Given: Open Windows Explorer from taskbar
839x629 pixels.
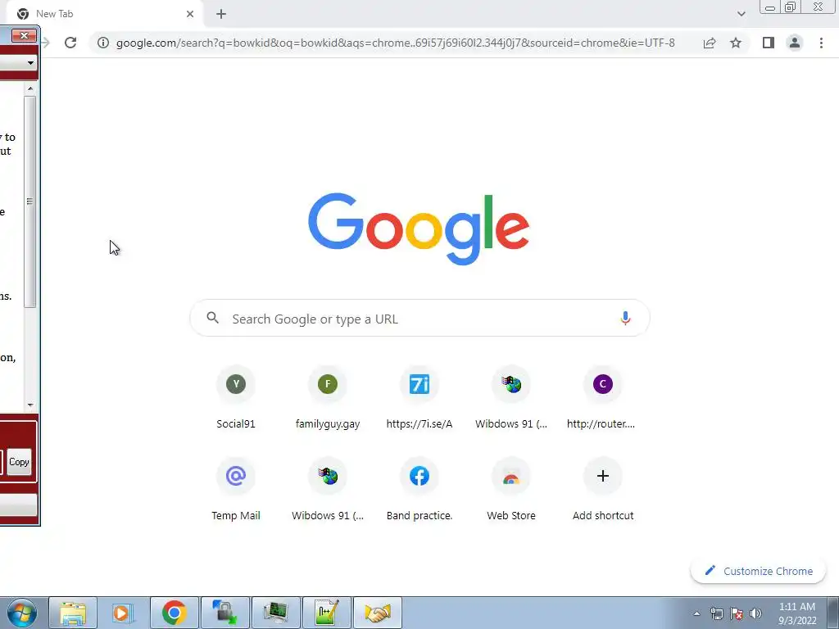Looking at the screenshot, I should click(x=73, y=613).
